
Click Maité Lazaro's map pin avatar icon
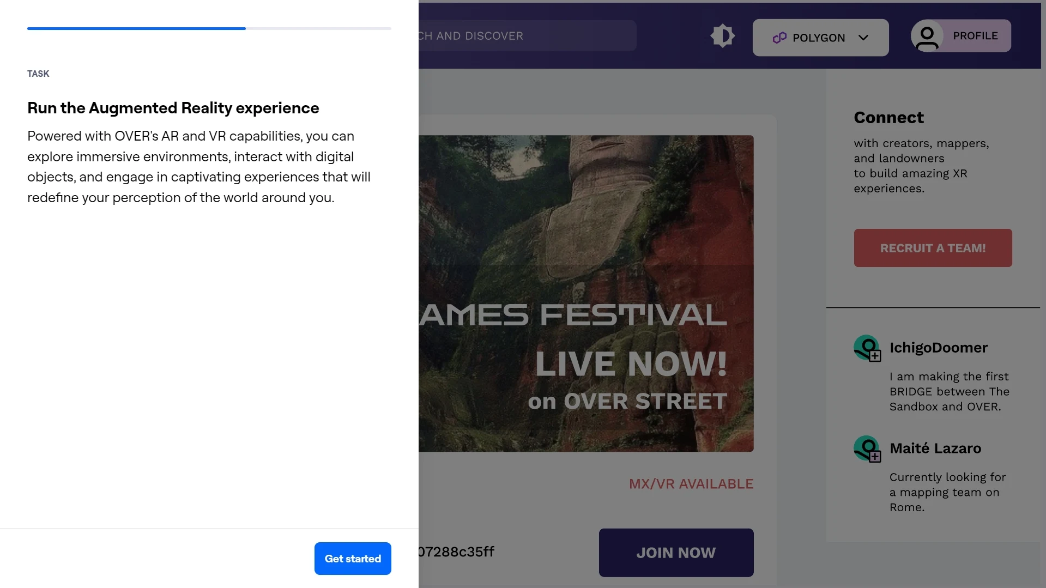tap(867, 448)
